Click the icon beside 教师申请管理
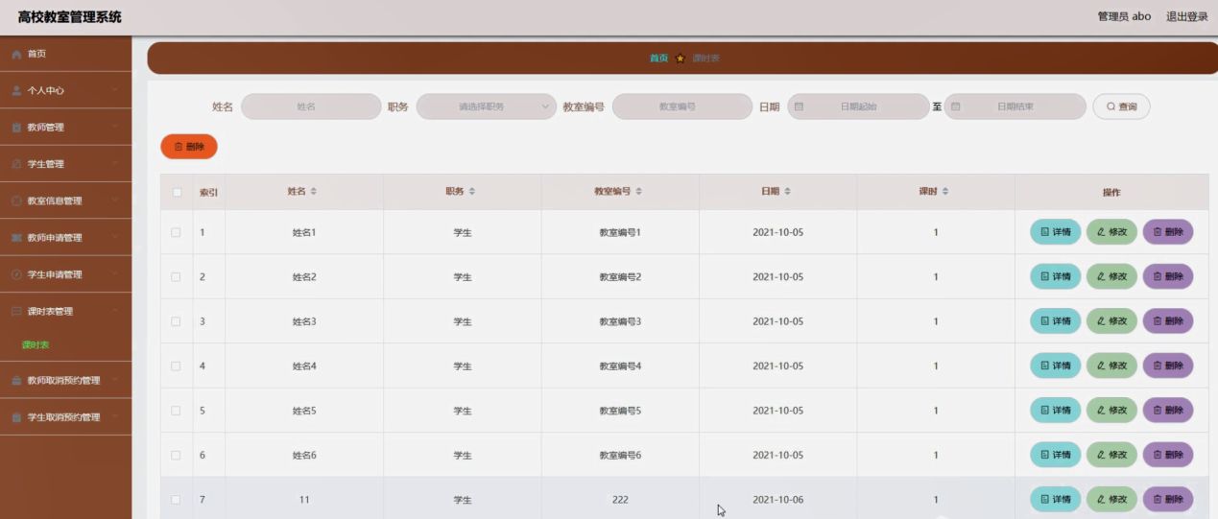 tap(16, 238)
